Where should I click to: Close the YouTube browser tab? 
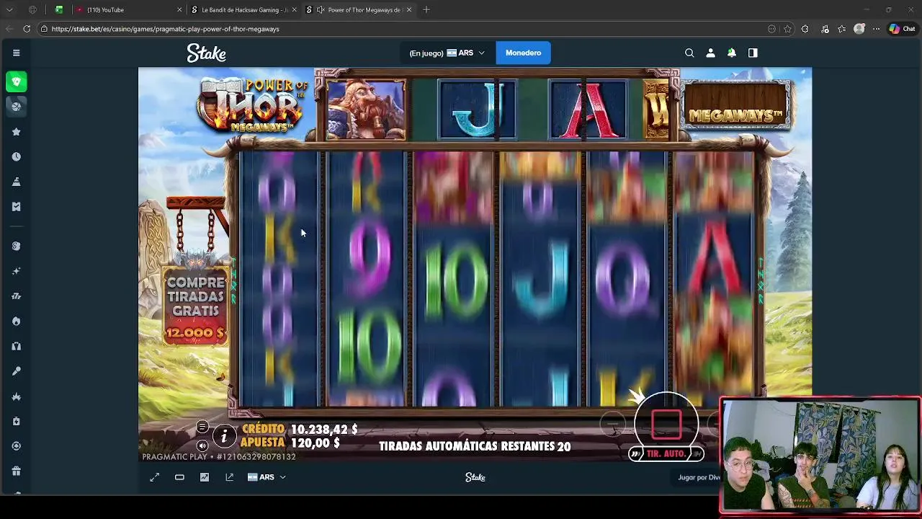point(179,10)
